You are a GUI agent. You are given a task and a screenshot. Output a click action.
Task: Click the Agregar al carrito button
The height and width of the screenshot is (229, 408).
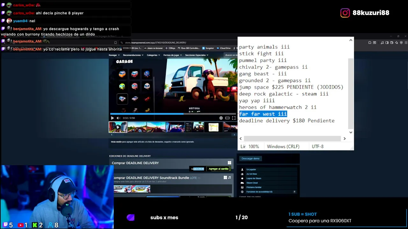[x=219, y=169]
